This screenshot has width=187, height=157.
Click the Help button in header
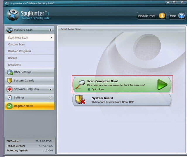[x=177, y=15]
